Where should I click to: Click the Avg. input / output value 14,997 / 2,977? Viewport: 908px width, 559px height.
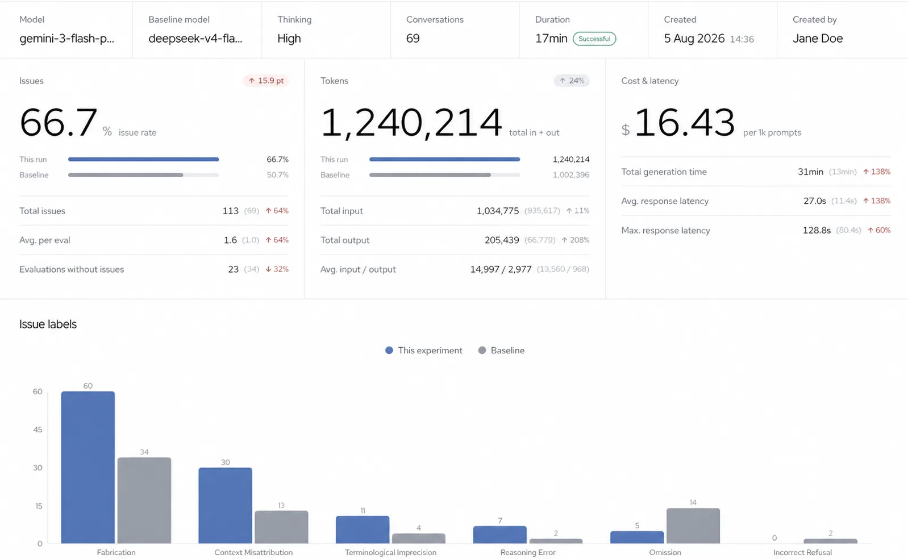pos(501,269)
